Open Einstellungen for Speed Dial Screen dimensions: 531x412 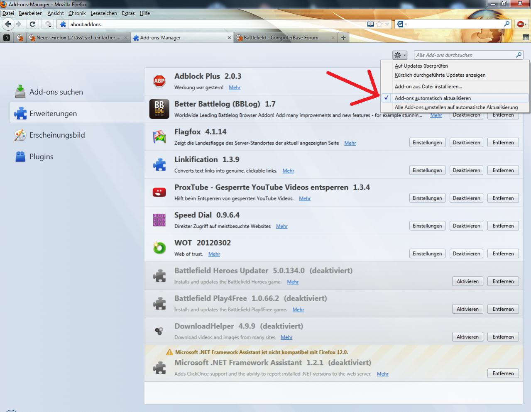[x=427, y=226]
